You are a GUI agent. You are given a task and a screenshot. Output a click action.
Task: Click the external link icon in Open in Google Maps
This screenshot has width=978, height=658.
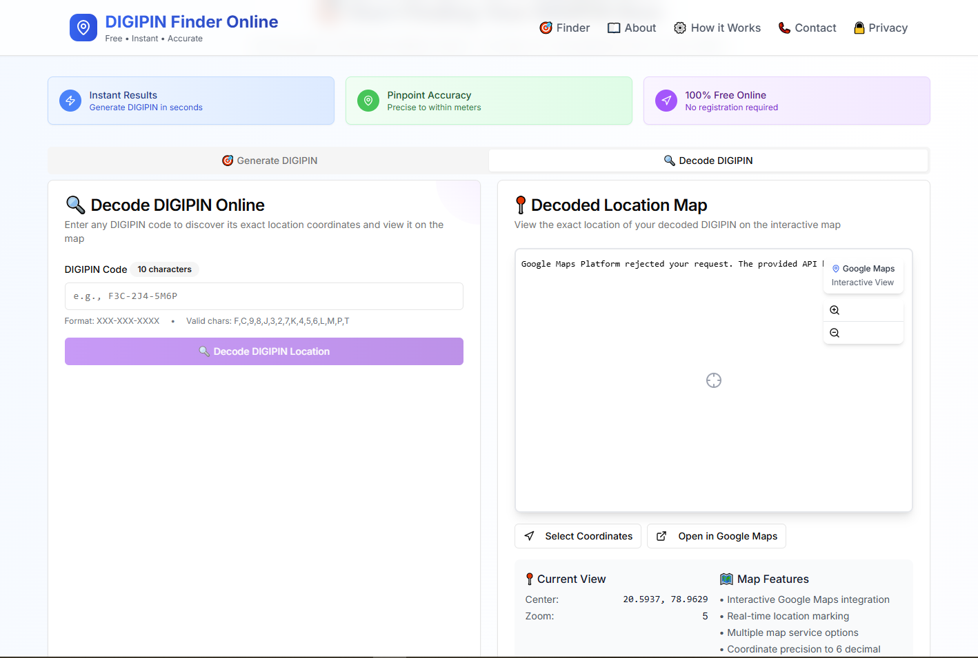coord(661,536)
